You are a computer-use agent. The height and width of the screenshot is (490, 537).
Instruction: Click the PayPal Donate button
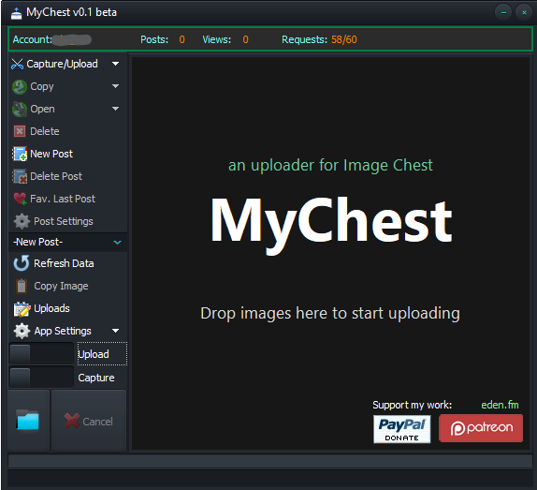[401, 429]
